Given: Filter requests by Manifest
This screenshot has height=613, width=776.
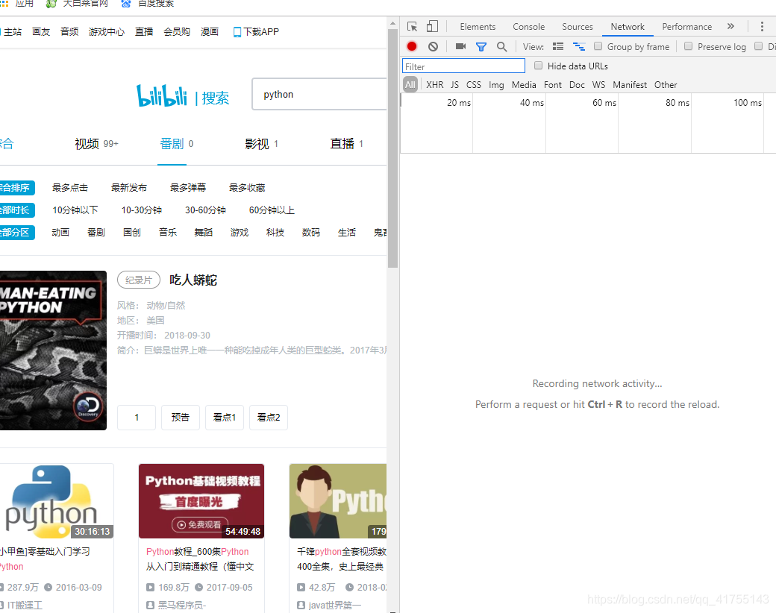Looking at the screenshot, I should (630, 84).
